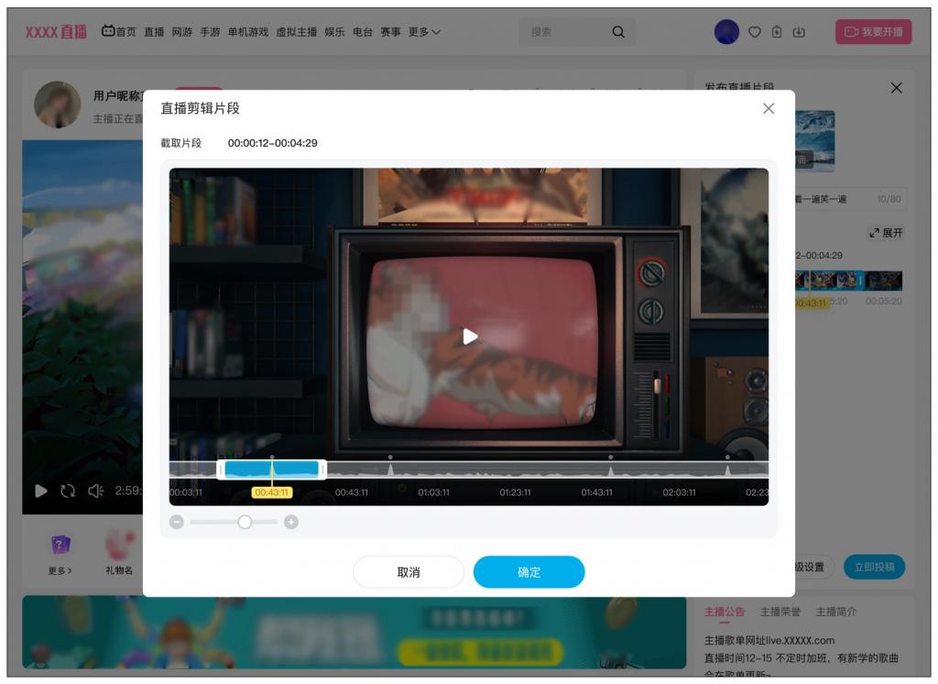Click the 我要开播 button
The width and height of the screenshot is (938, 684).
[x=873, y=32]
